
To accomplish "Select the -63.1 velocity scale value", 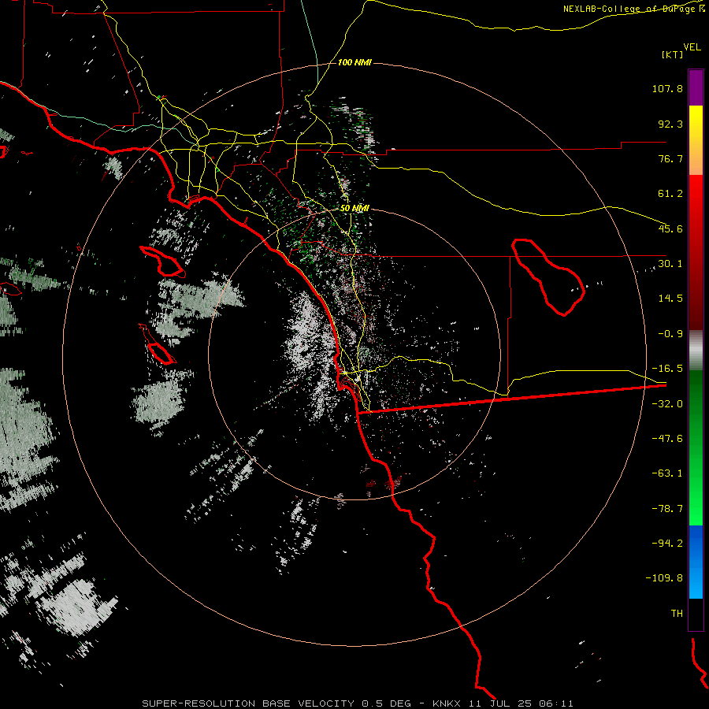I will click(667, 473).
